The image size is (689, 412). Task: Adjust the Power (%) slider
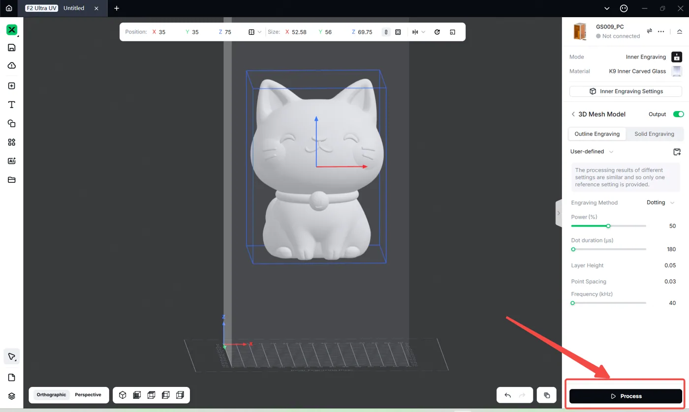tap(608, 226)
